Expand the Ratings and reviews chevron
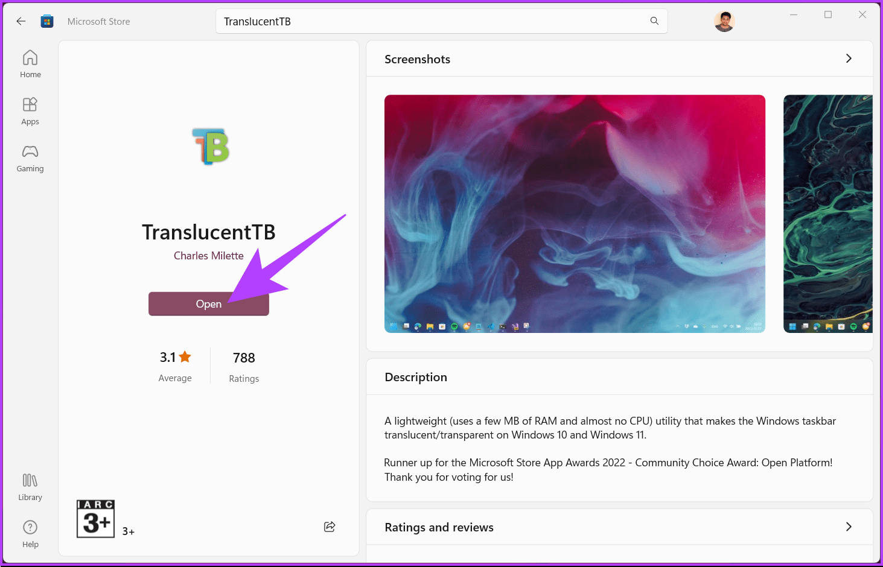Viewport: 883px width, 567px height. (x=849, y=527)
